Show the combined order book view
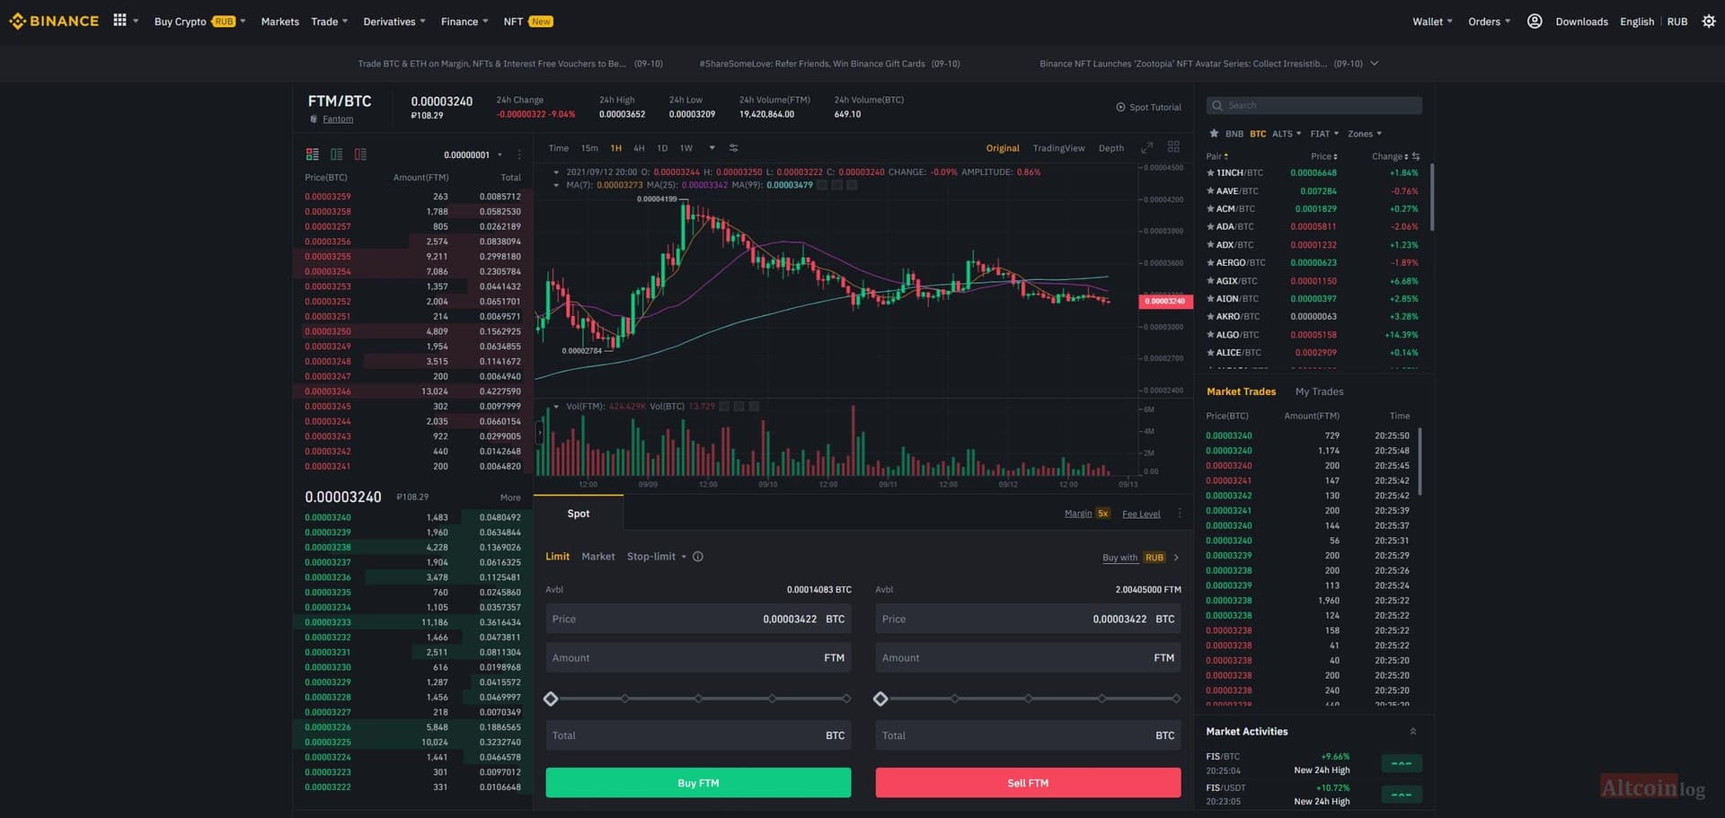The width and height of the screenshot is (1725, 818). click(313, 154)
